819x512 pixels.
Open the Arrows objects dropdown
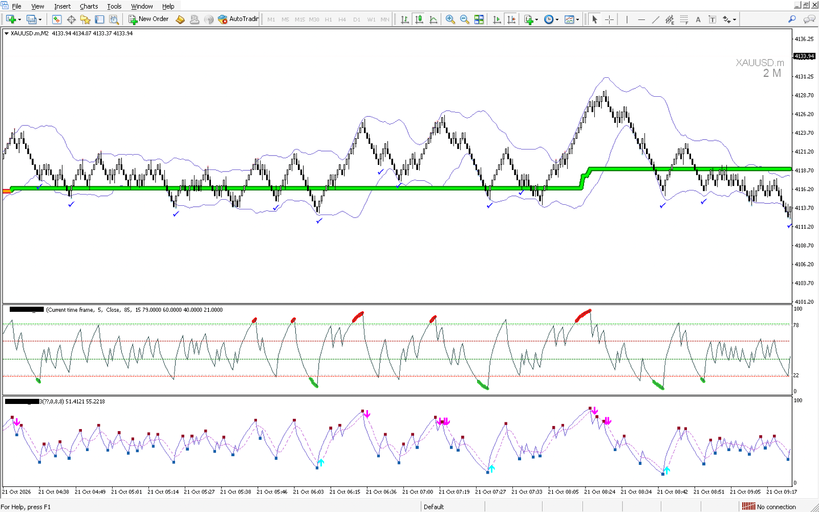[x=729, y=19]
